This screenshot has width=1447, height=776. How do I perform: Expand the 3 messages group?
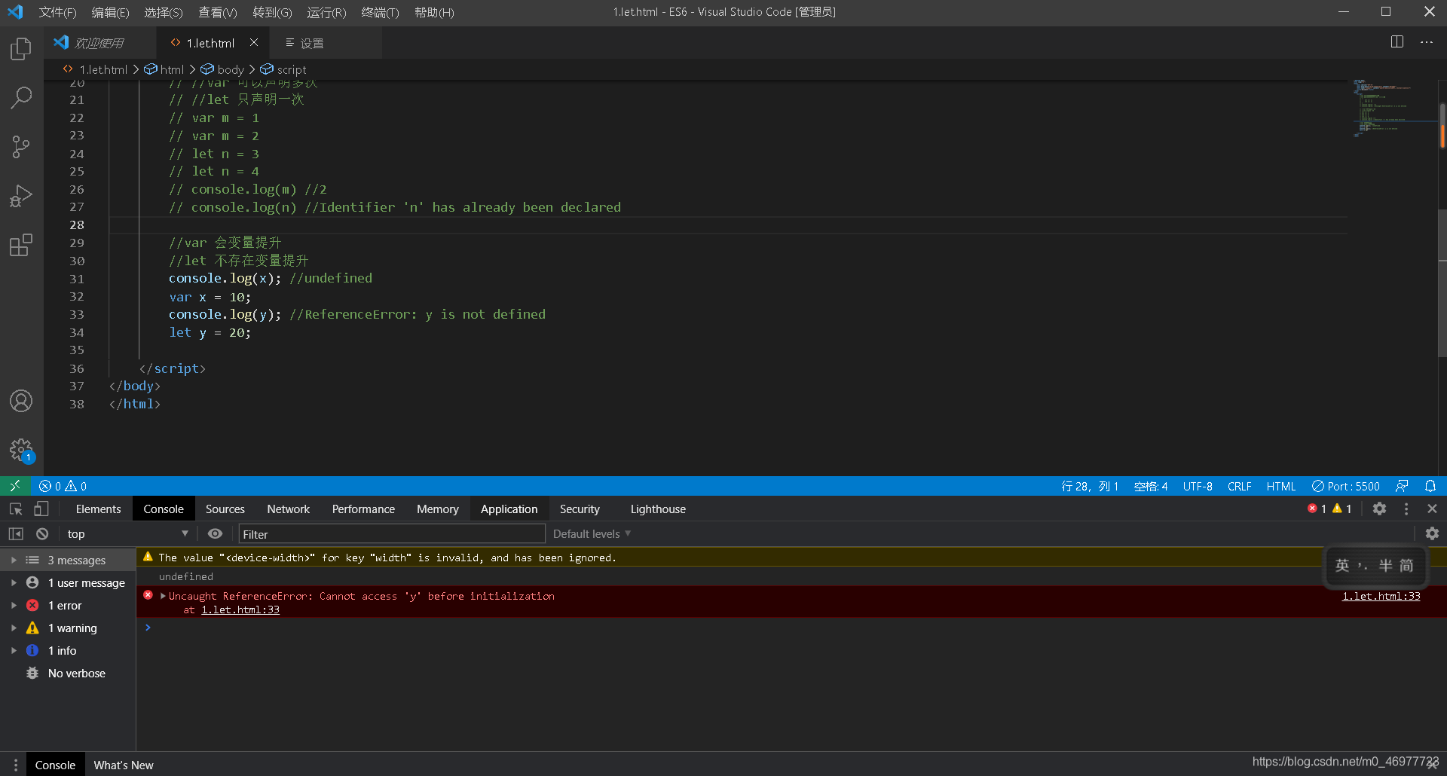(14, 561)
